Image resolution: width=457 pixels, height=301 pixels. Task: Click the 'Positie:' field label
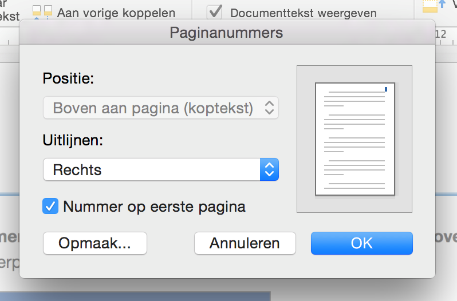point(69,78)
